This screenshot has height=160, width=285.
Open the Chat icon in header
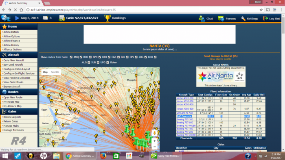point(202,19)
